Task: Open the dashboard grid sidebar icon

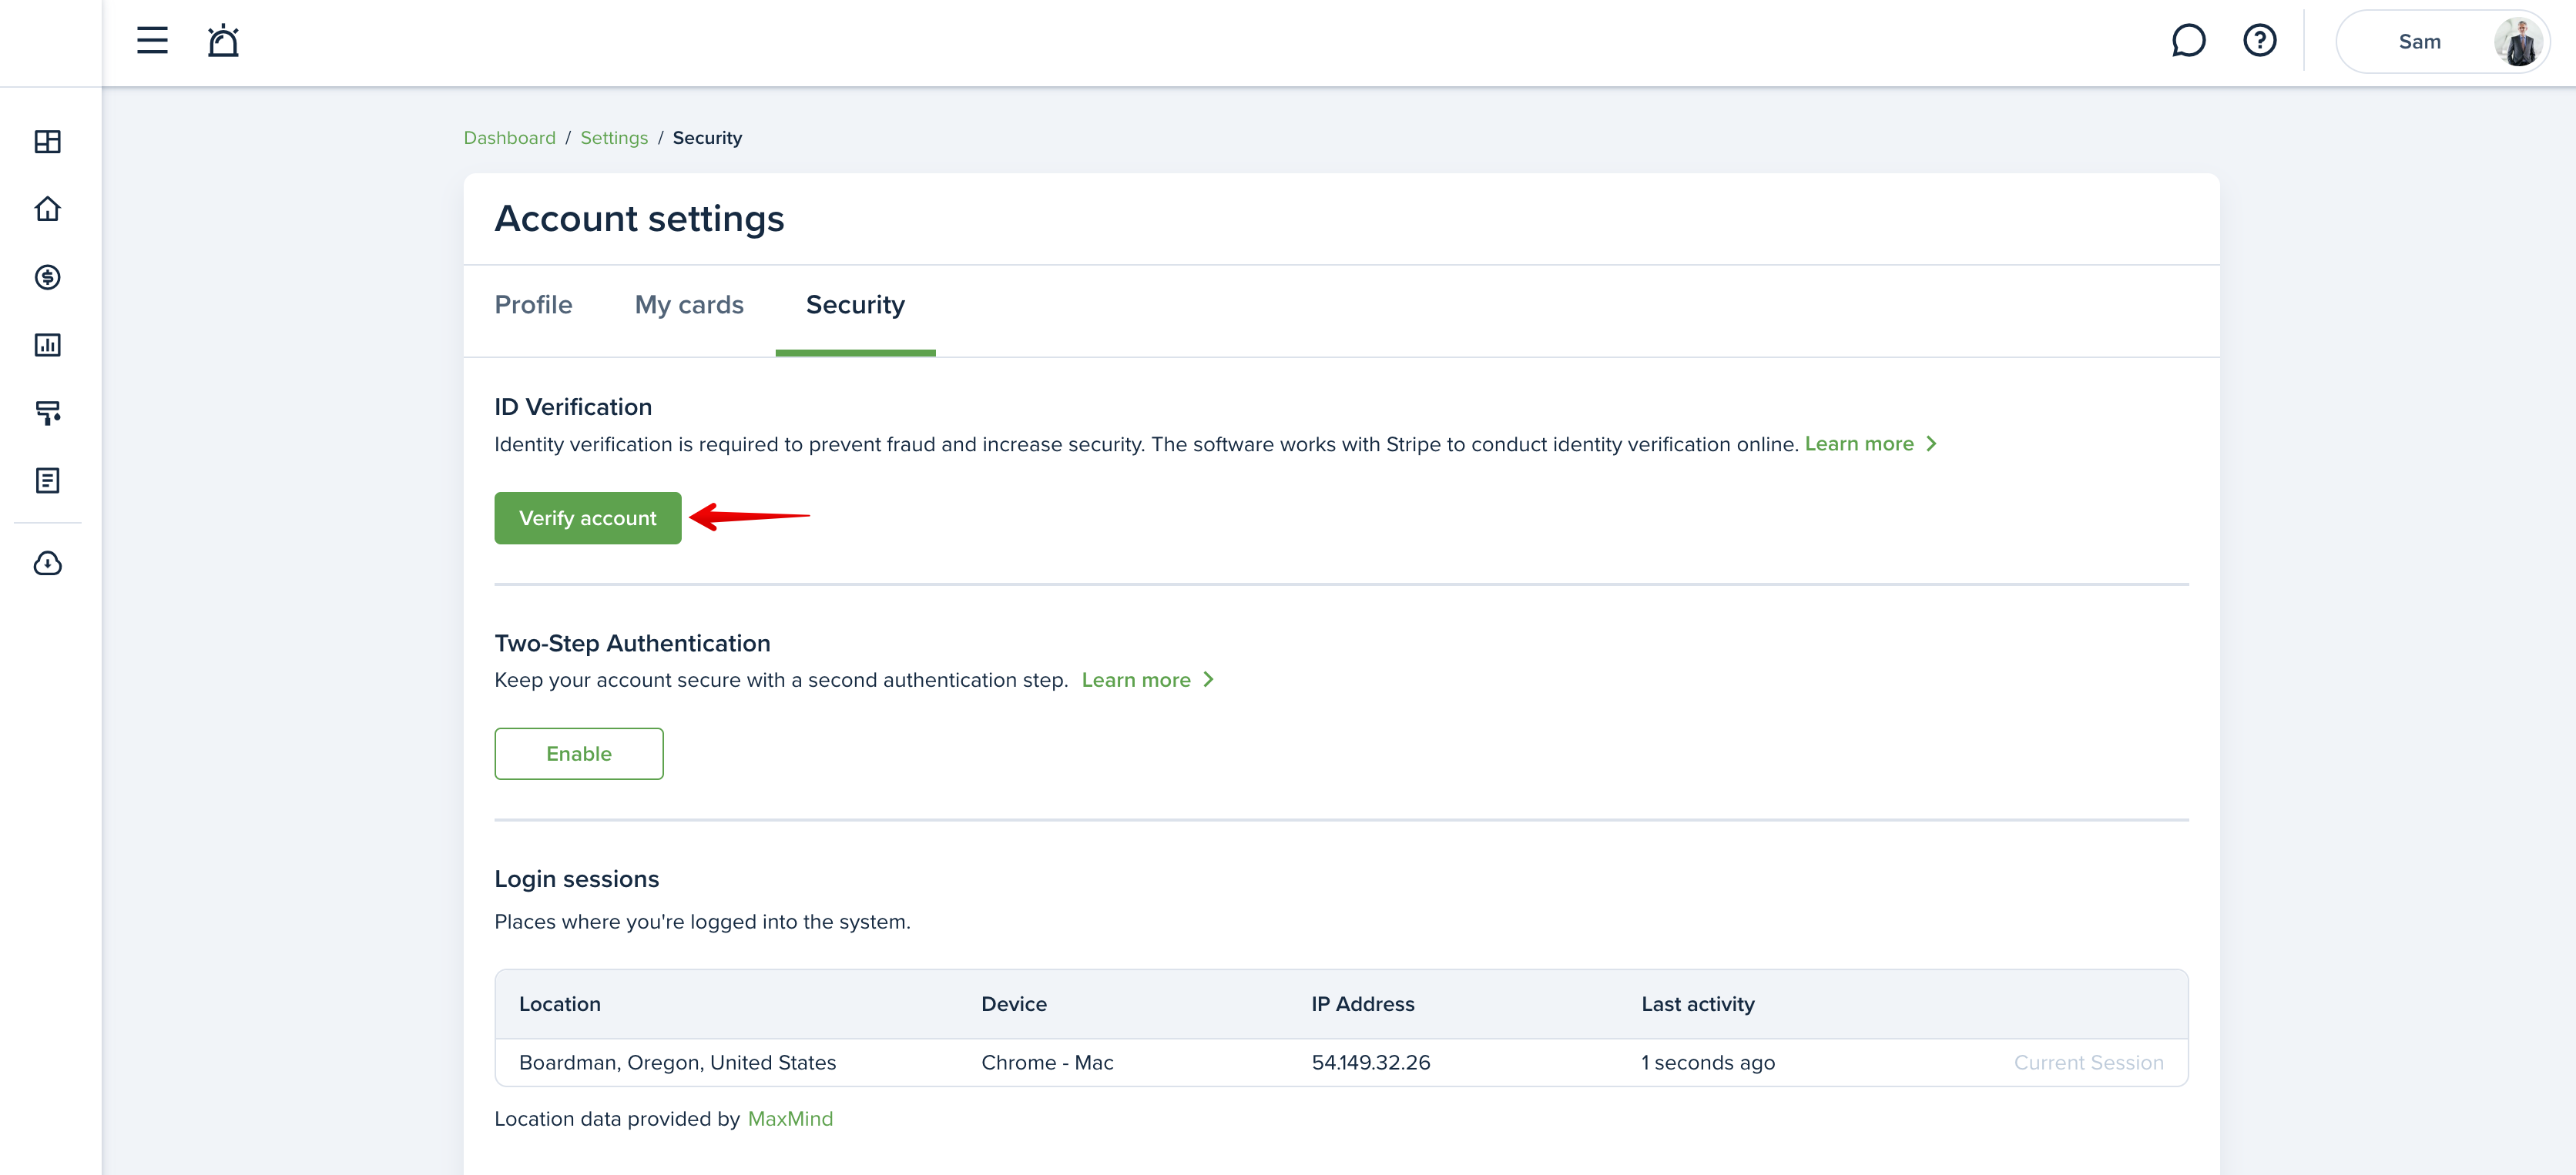Action: point(48,142)
